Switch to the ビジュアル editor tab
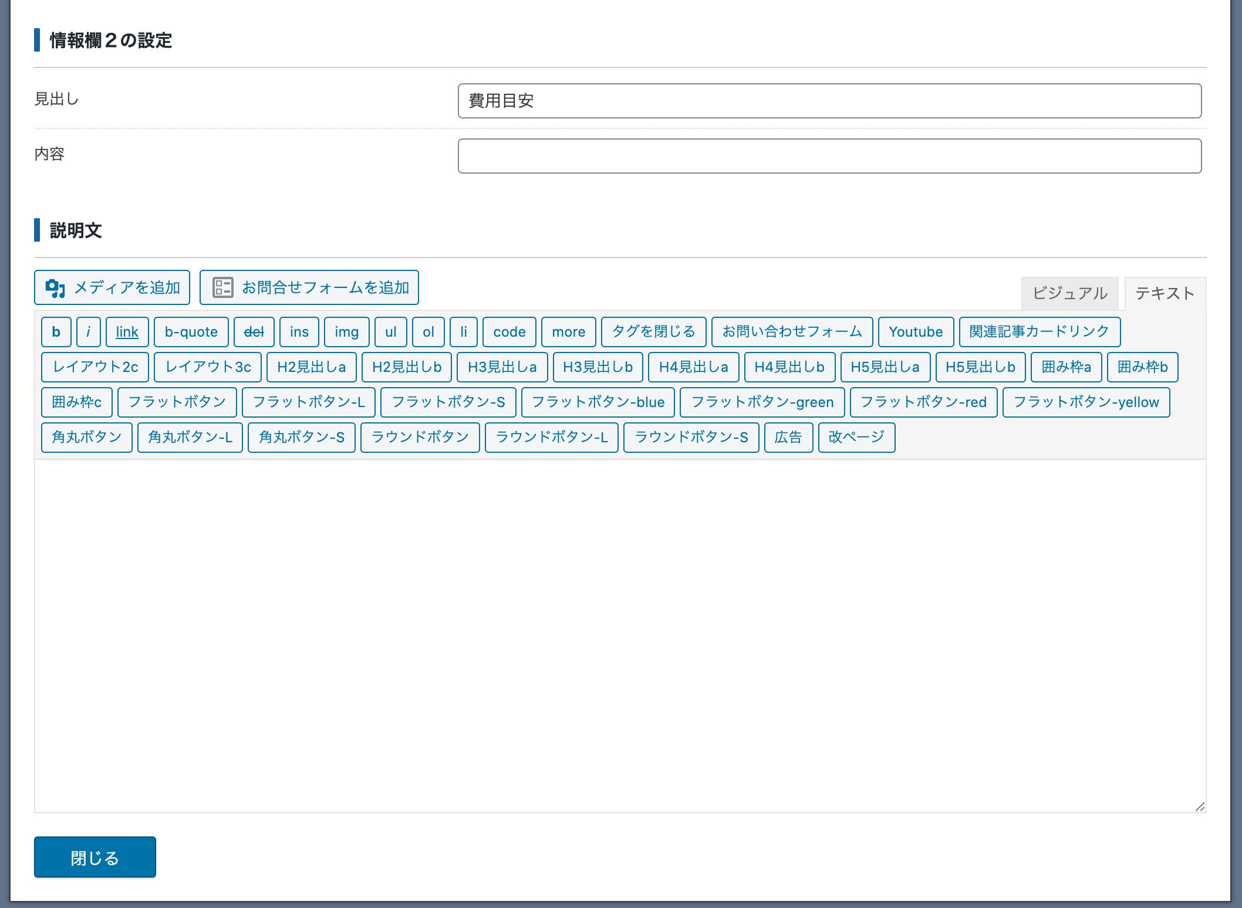Screen dimensions: 1242x908 click(1069, 293)
